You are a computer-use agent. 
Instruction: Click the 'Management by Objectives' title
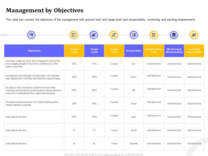click(x=45, y=10)
